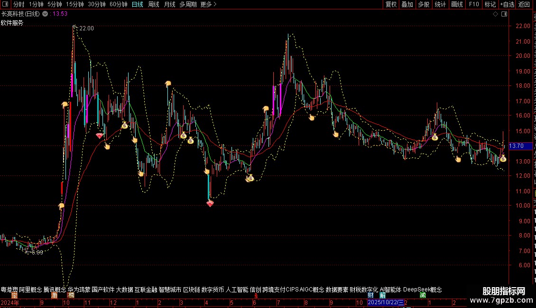Click the 榜 event marker on the timeline
The image size is (536, 308).
pyautogui.click(x=71, y=295)
